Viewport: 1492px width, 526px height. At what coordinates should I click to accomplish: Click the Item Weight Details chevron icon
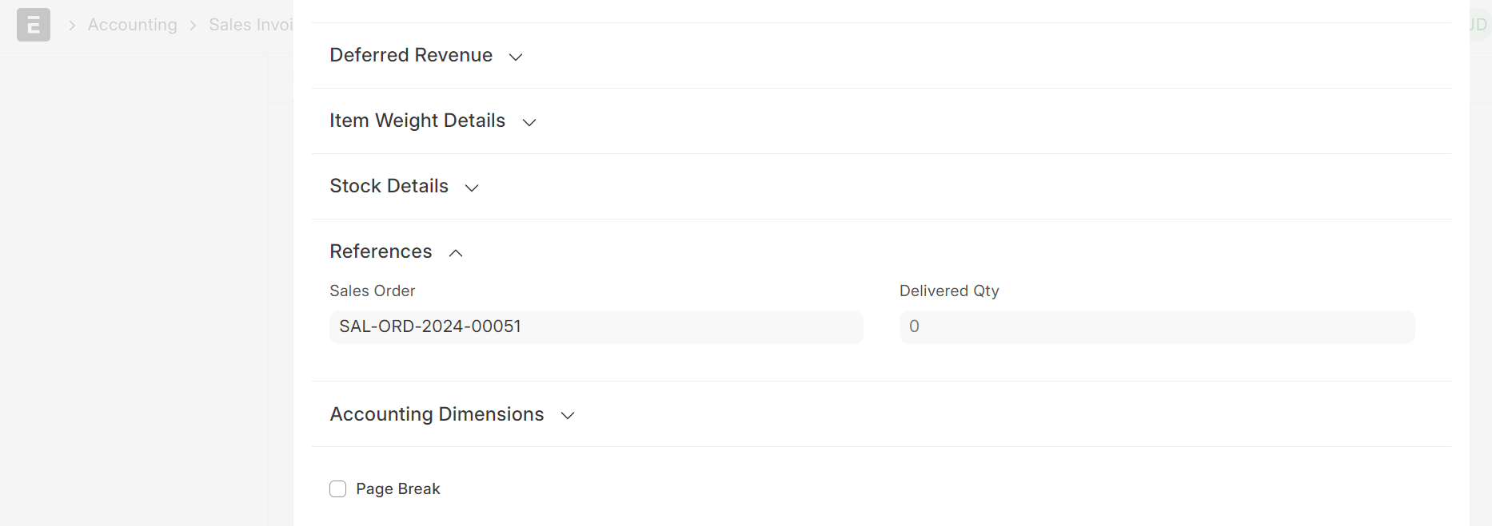[x=529, y=122]
